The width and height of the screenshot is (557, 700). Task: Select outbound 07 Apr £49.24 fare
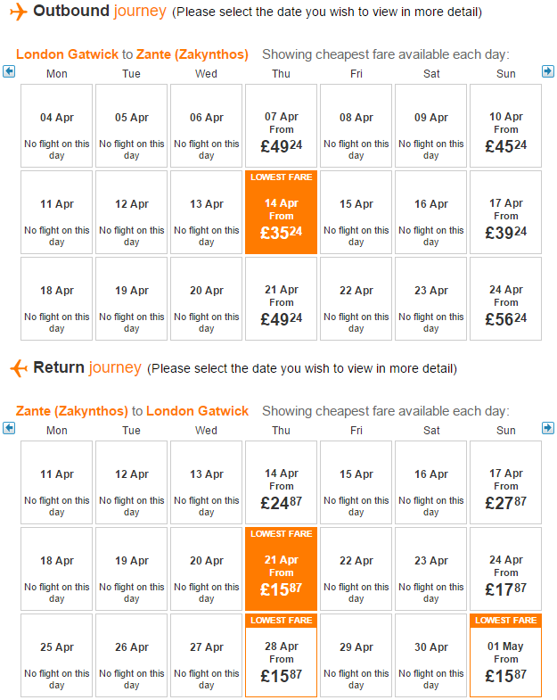(282, 126)
